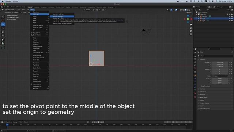Click the timeline current frame marker

coord(7,125)
